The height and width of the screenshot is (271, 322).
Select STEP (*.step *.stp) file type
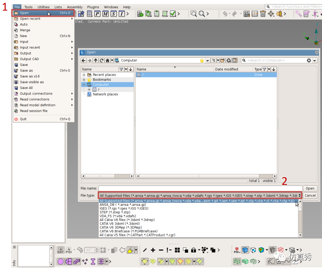pyautogui.click(x=115, y=212)
